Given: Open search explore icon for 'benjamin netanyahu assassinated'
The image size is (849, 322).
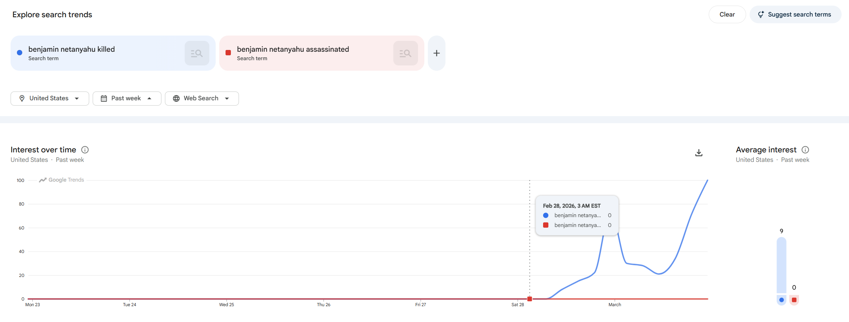Looking at the screenshot, I should pos(405,53).
